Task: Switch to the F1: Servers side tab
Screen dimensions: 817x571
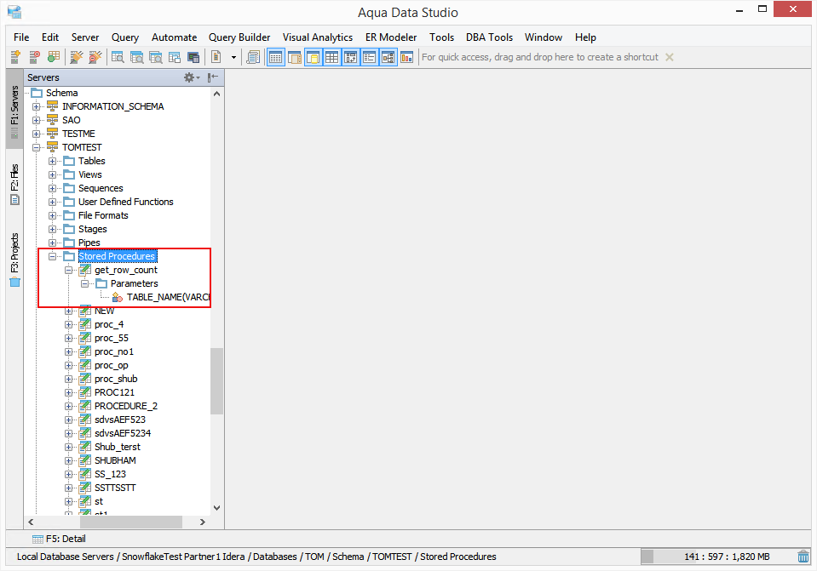Action: coord(14,109)
